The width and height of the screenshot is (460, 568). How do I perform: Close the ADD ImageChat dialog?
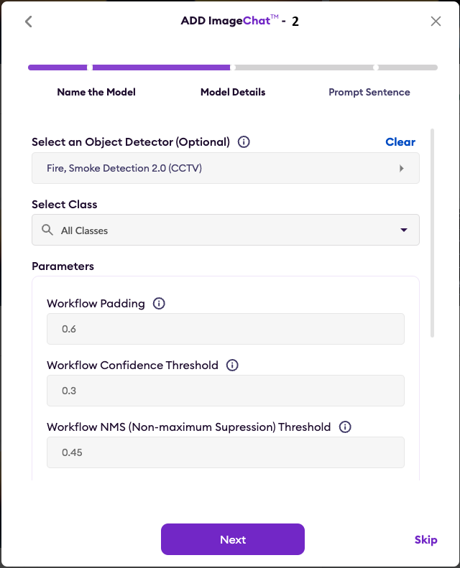click(x=436, y=22)
